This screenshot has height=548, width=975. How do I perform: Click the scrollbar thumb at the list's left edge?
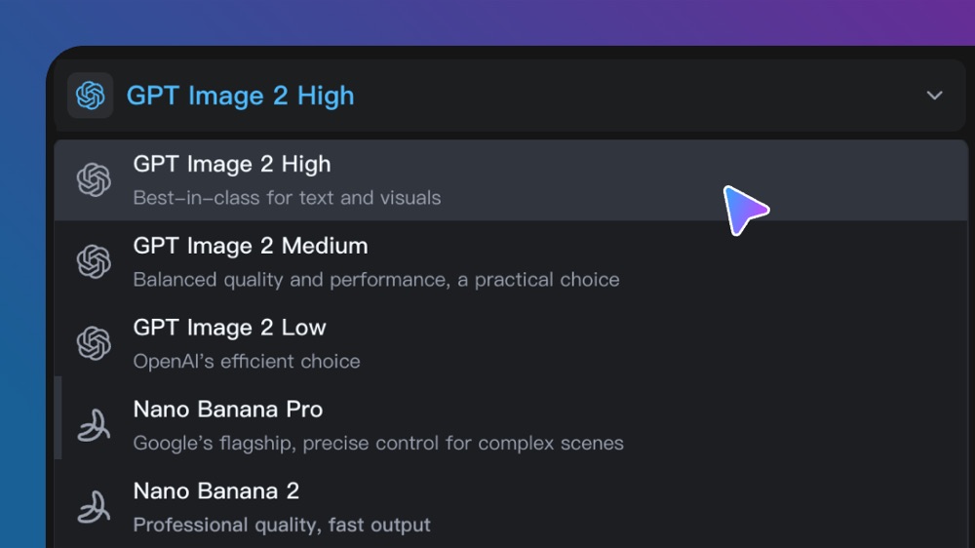58,417
